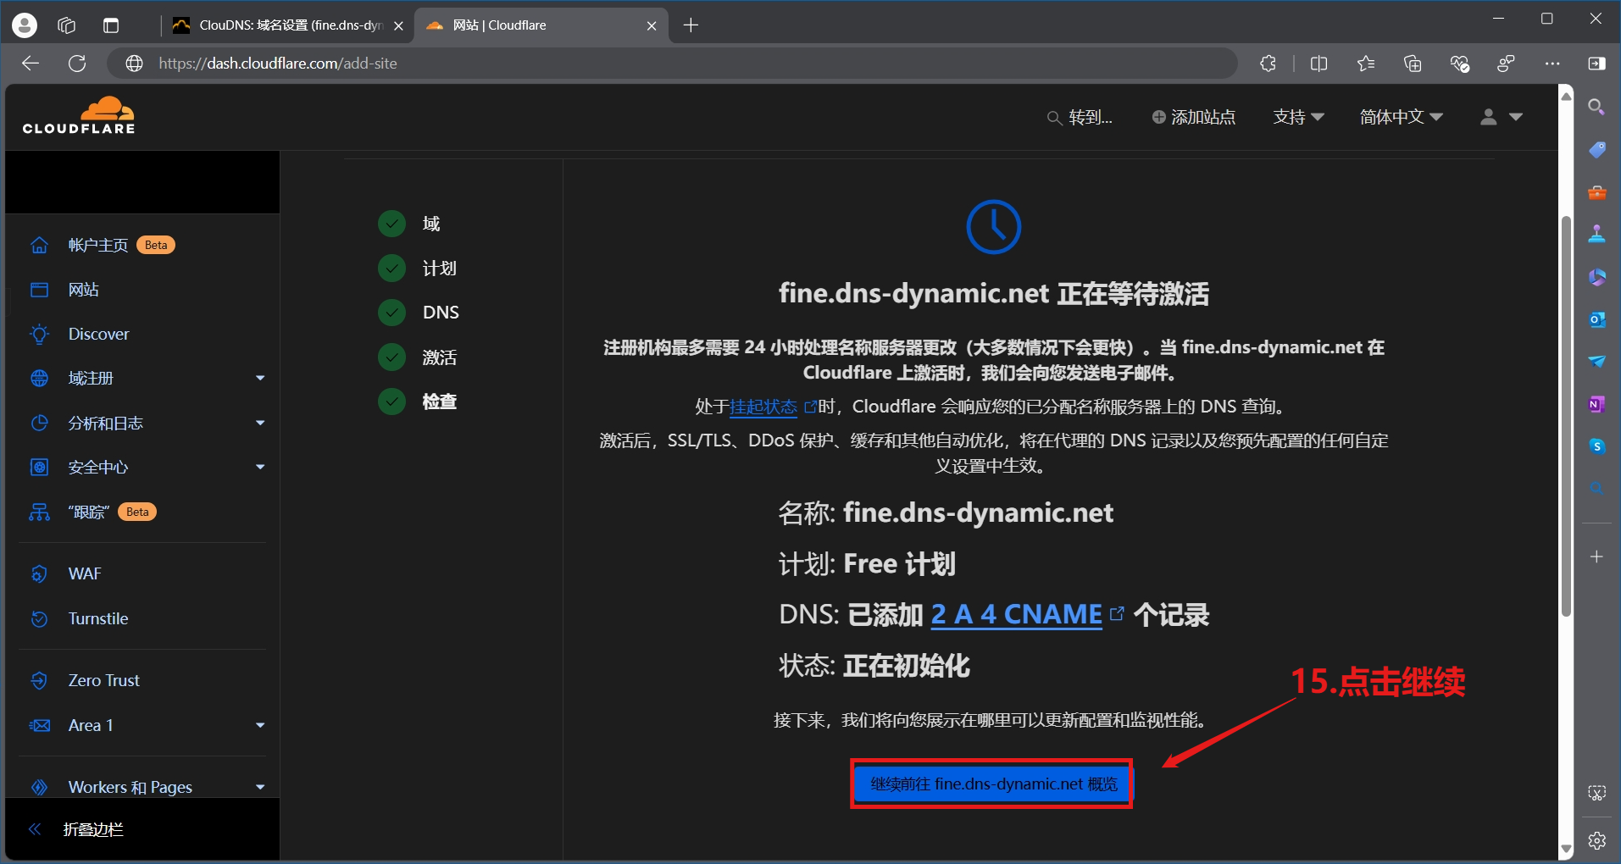Close the ClouDNS tab
This screenshot has width=1621, height=864.
(x=398, y=26)
